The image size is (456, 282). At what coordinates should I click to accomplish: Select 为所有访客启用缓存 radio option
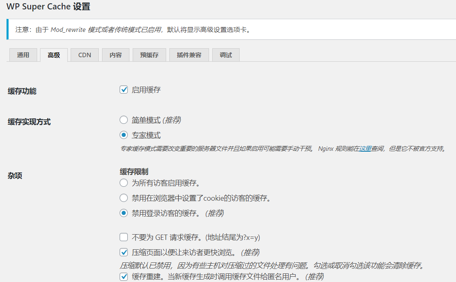point(124,183)
